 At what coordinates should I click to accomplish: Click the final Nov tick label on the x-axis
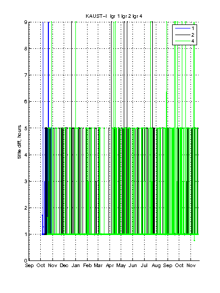pos(191,266)
